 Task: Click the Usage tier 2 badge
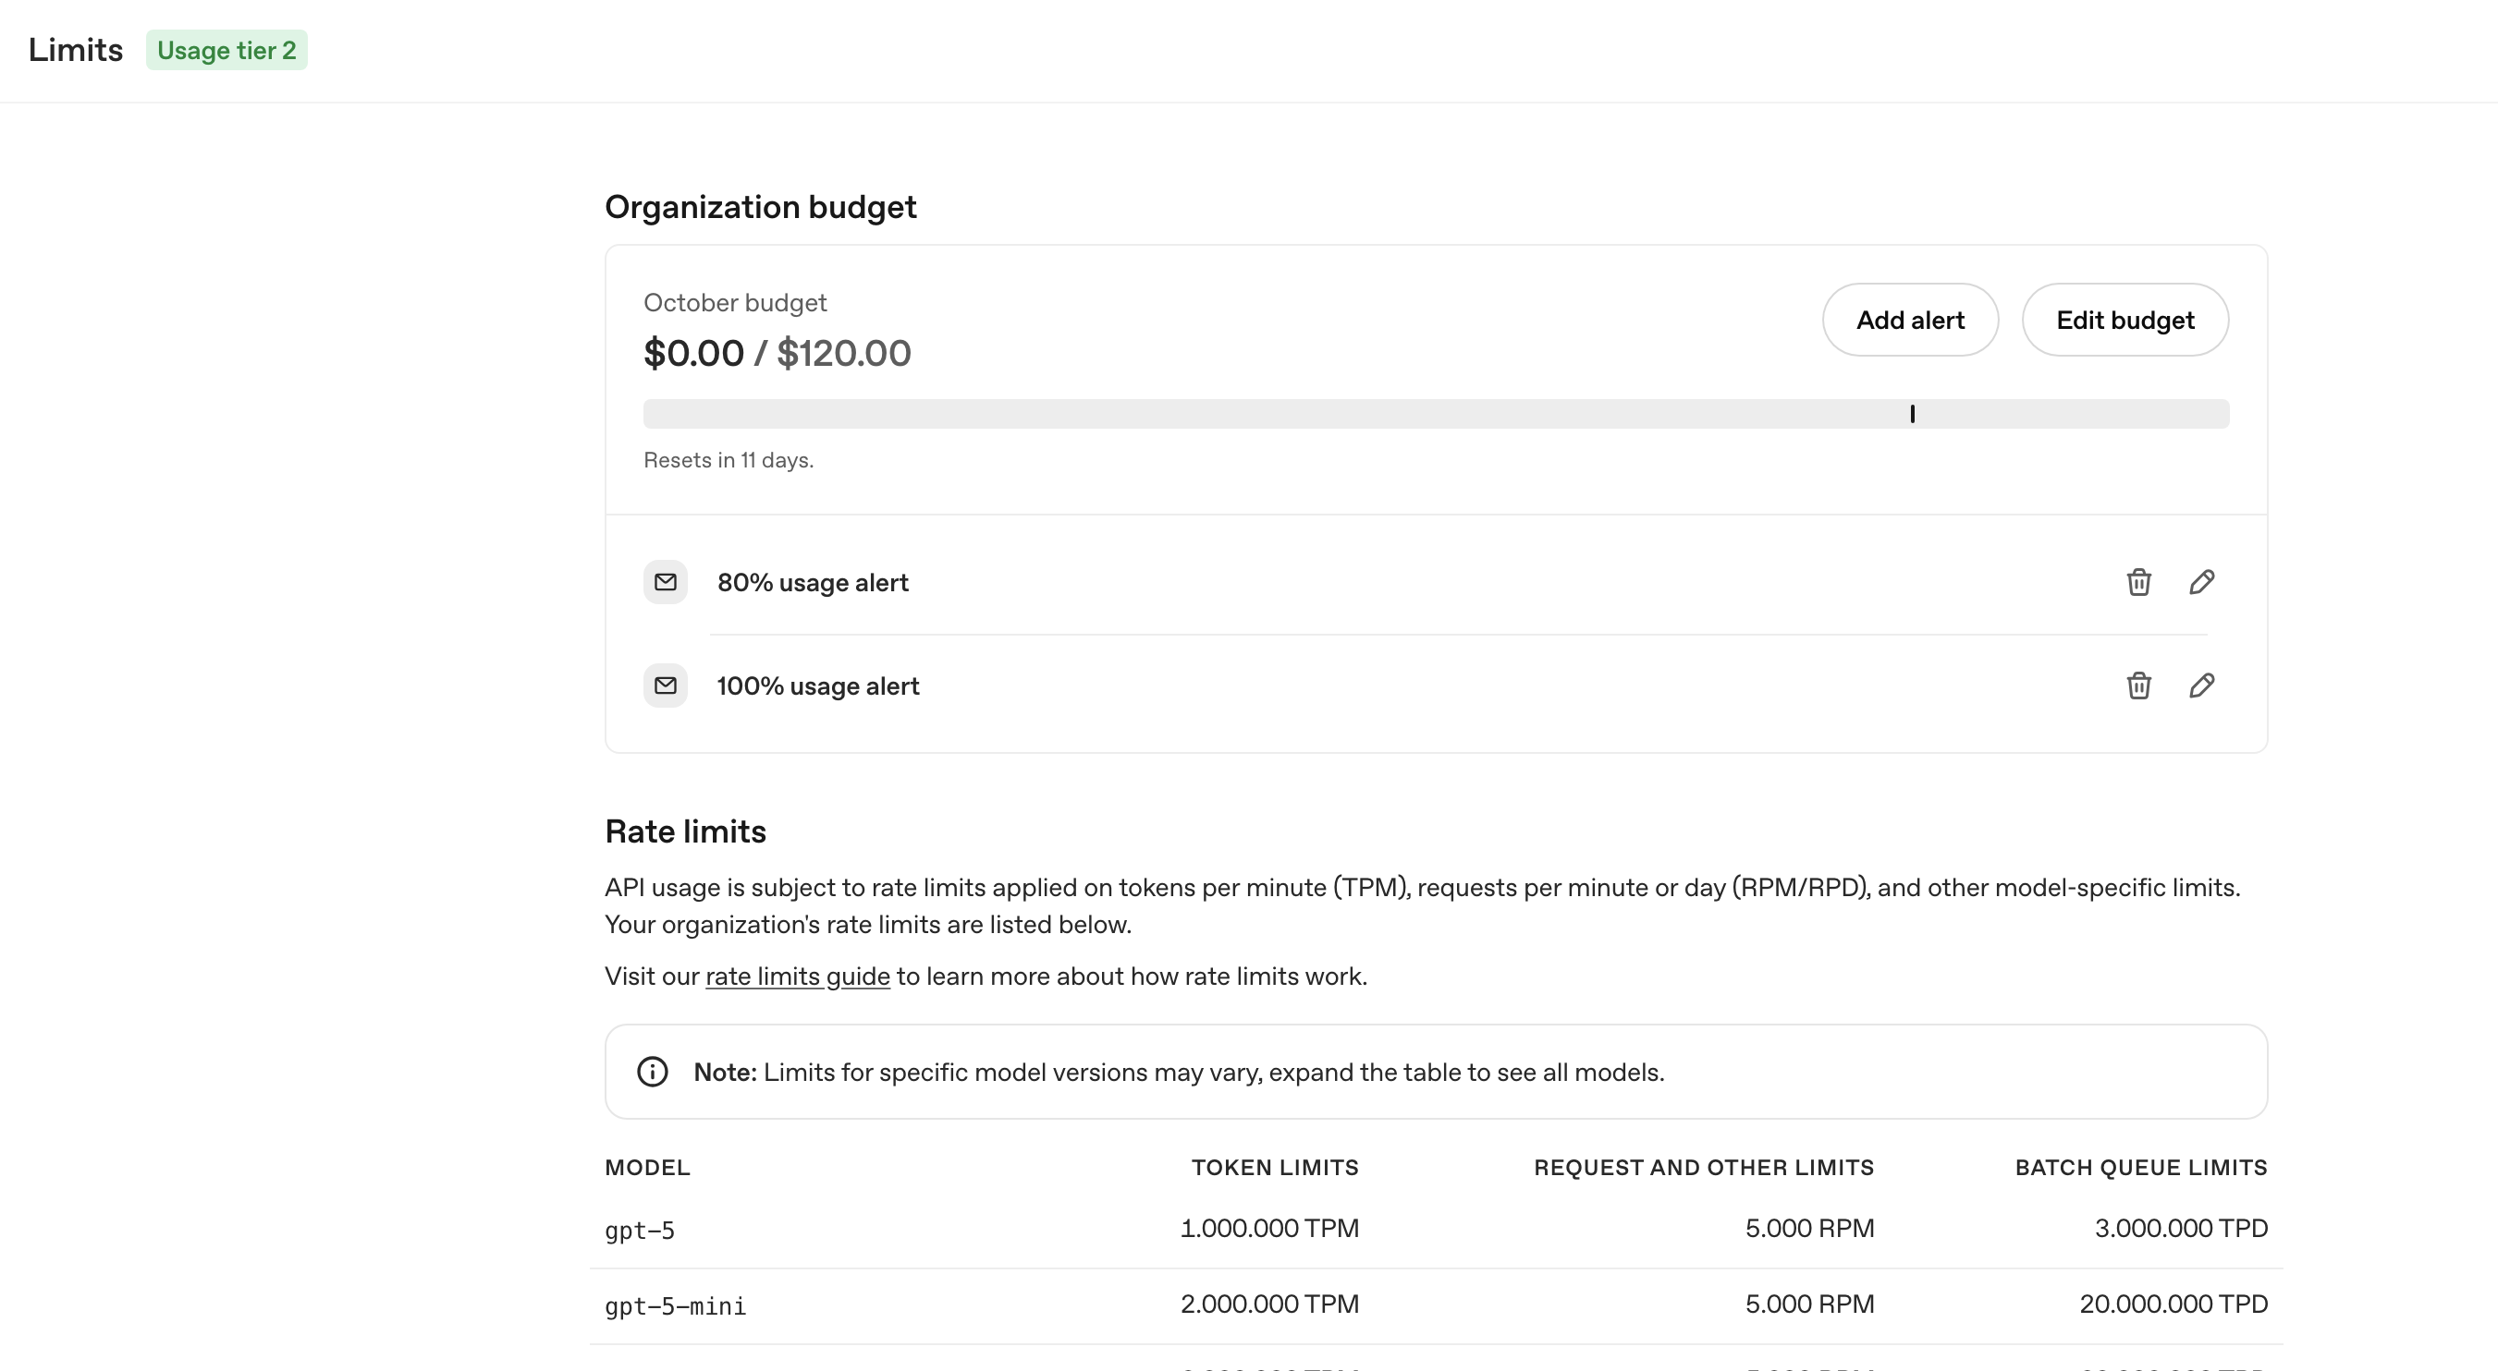227,51
